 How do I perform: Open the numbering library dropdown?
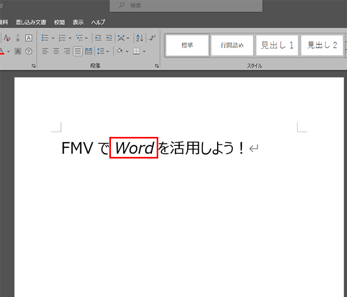(x=70, y=38)
